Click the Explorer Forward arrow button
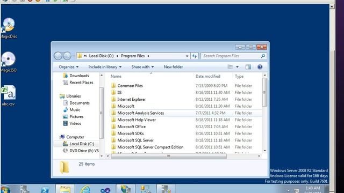344x193 pixels. tap(67, 56)
